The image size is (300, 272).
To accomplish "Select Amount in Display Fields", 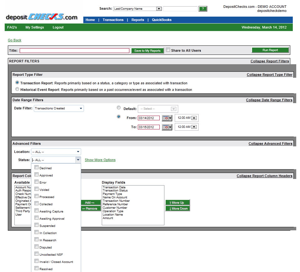I will coord(108,218).
